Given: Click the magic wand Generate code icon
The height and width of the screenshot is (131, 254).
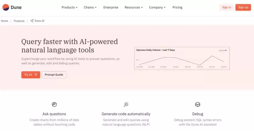Looking at the screenshot, I should (126, 104).
